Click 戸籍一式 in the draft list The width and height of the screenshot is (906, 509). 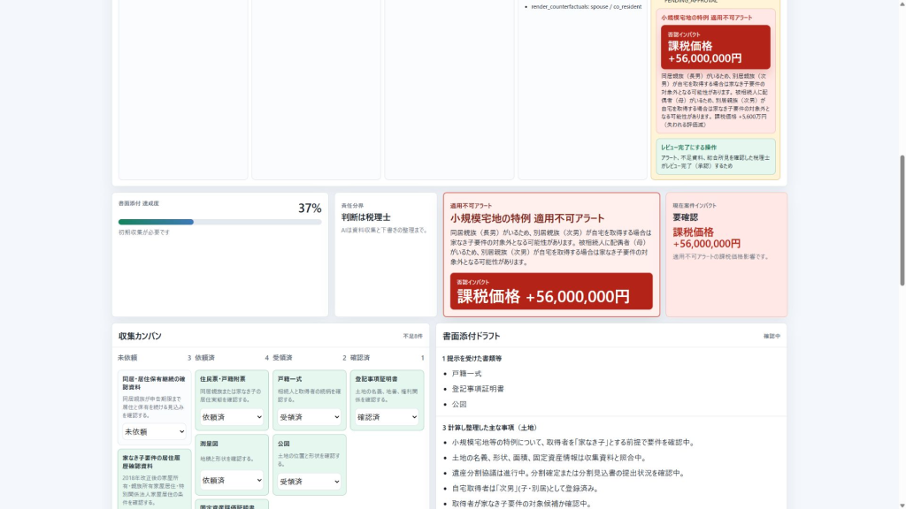(466, 374)
